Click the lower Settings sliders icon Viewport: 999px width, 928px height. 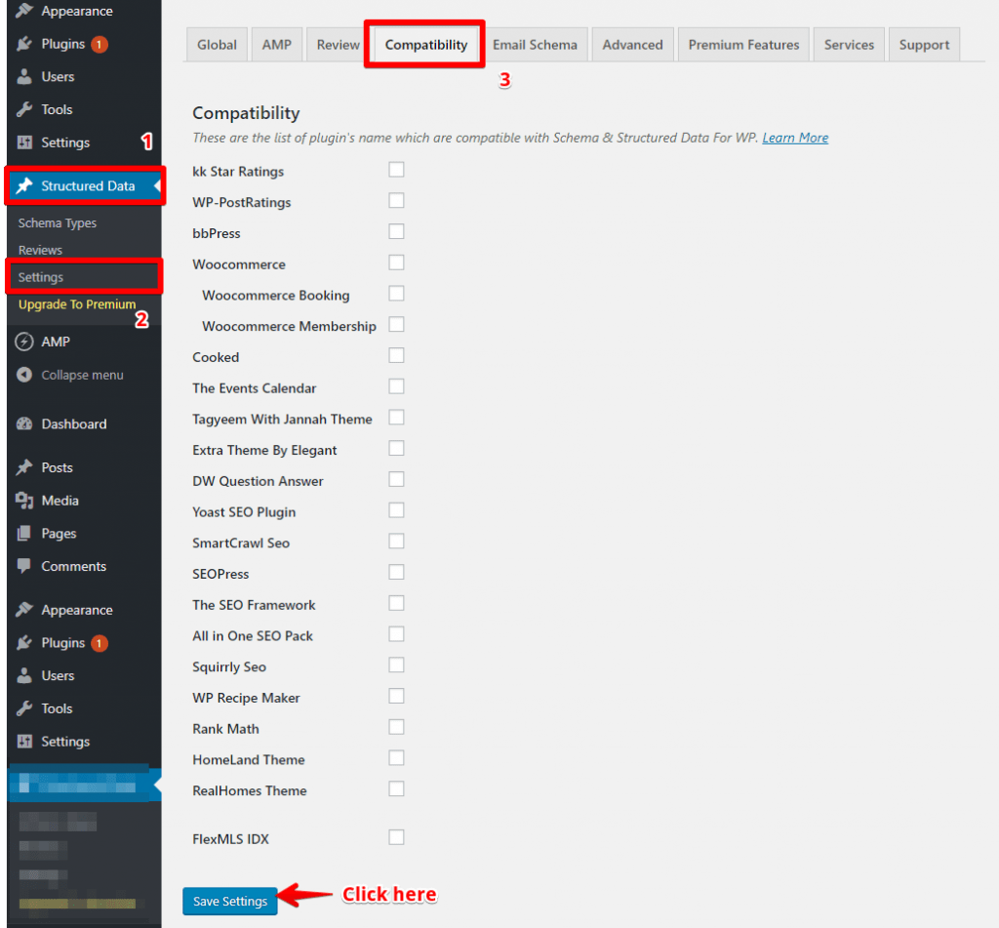pos(24,742)
